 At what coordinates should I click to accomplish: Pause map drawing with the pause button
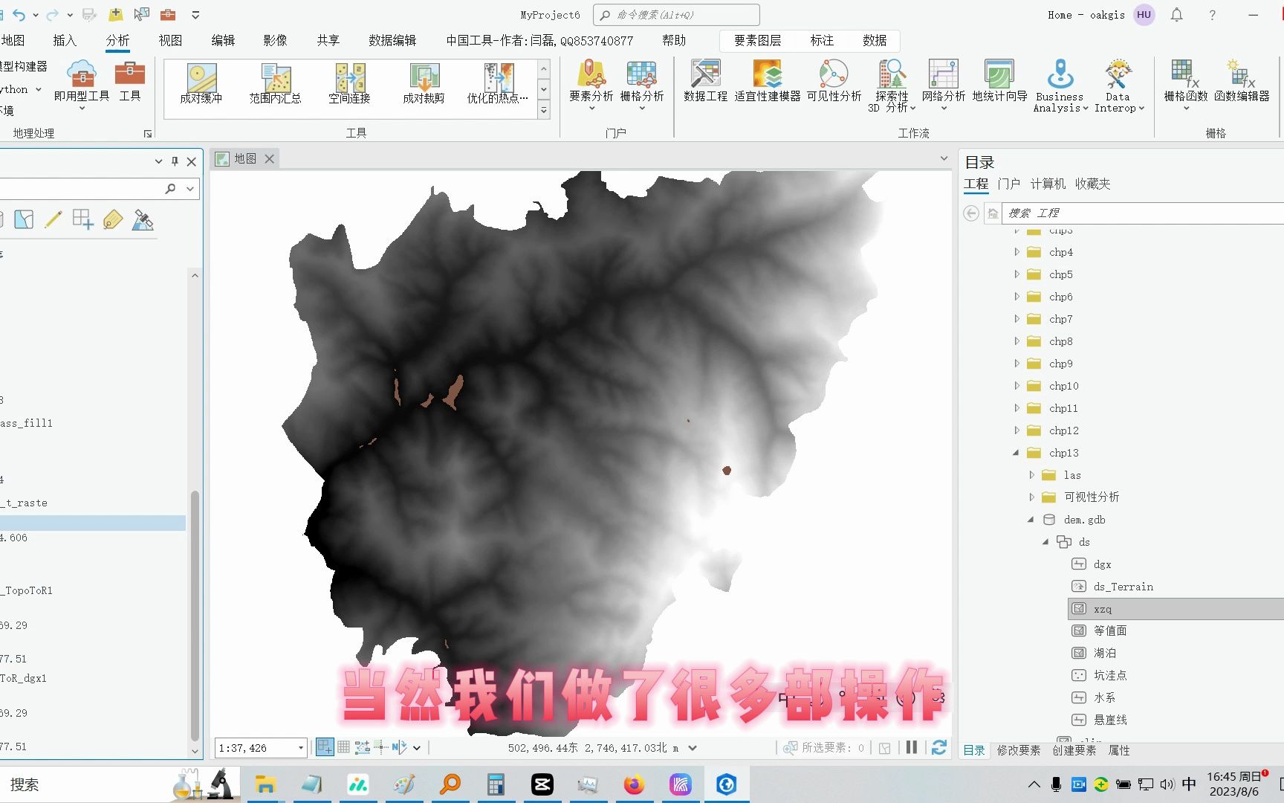pos(912,747)
